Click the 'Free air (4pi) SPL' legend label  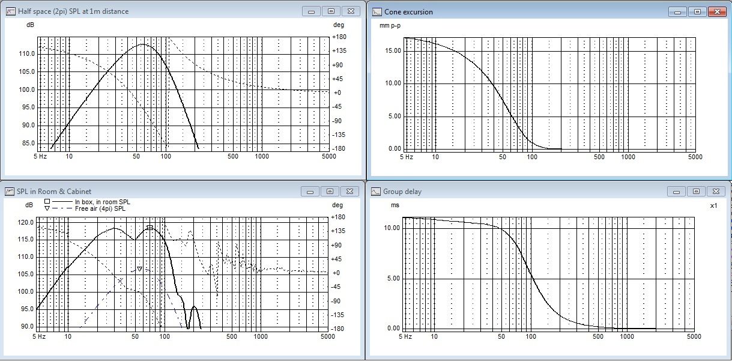point(100,208)
